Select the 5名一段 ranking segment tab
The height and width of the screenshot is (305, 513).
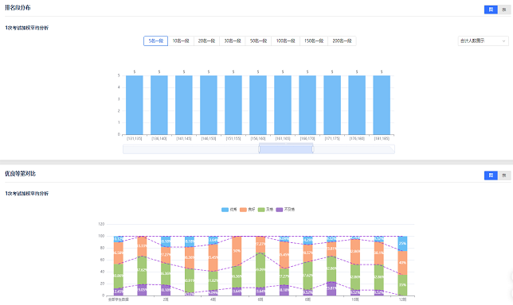click(156, 41)
